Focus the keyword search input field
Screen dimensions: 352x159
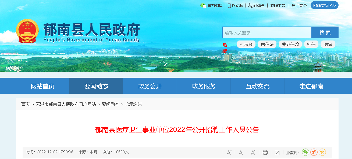[x=267, y=32]
